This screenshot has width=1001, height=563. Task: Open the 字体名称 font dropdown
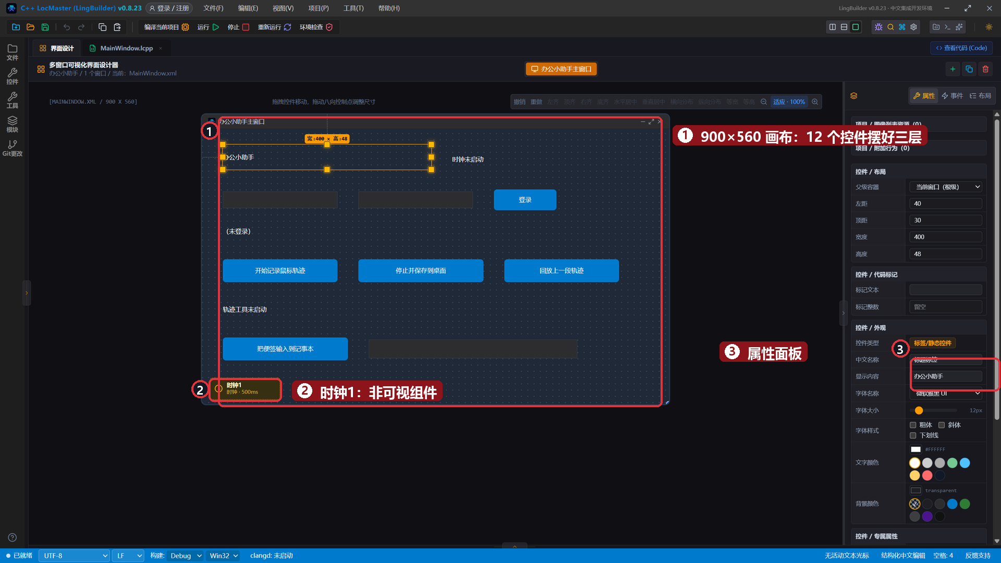click(x=946, y=394)
